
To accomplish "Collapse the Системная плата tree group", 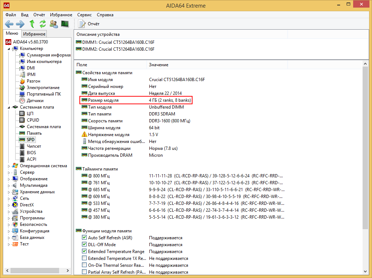I will (x=9, y=108).
